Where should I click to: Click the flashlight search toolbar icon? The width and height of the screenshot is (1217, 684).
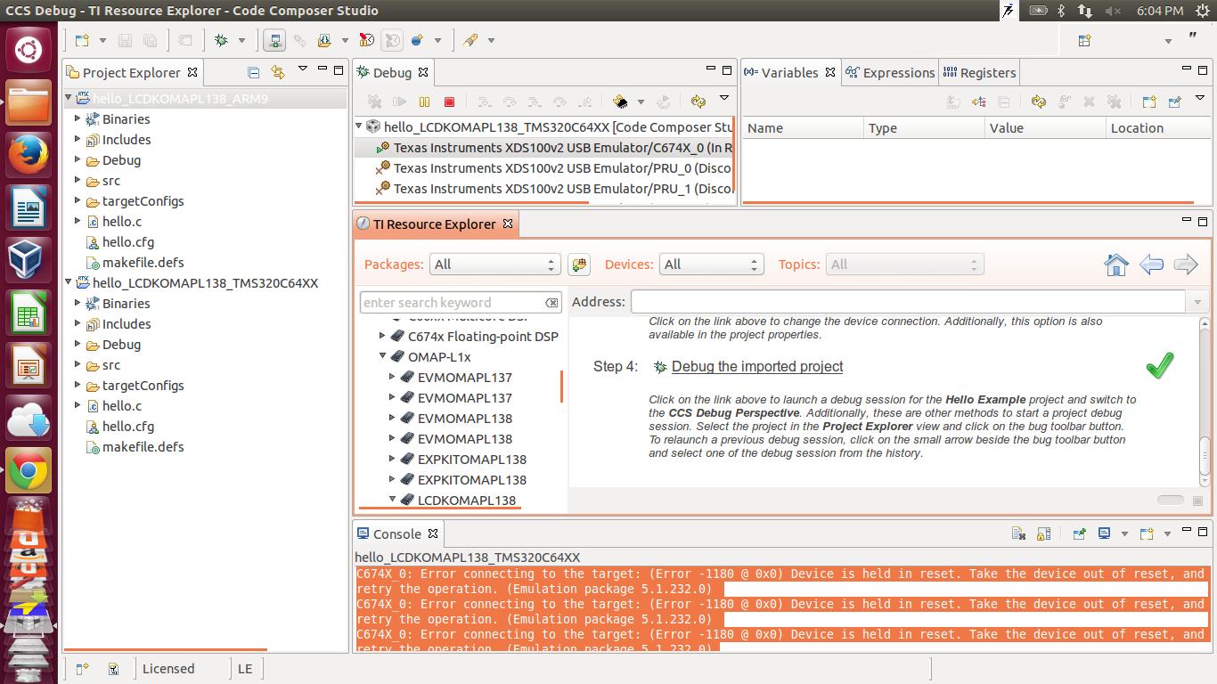470,40
